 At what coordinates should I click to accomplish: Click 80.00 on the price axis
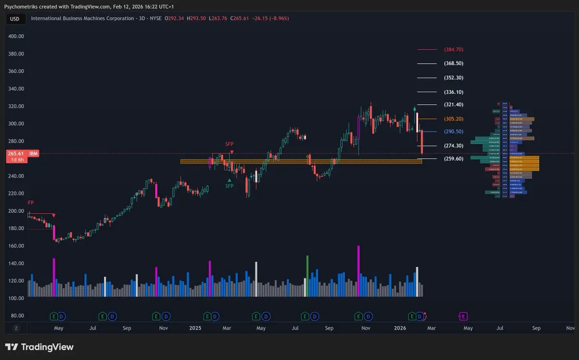[17, 316]
